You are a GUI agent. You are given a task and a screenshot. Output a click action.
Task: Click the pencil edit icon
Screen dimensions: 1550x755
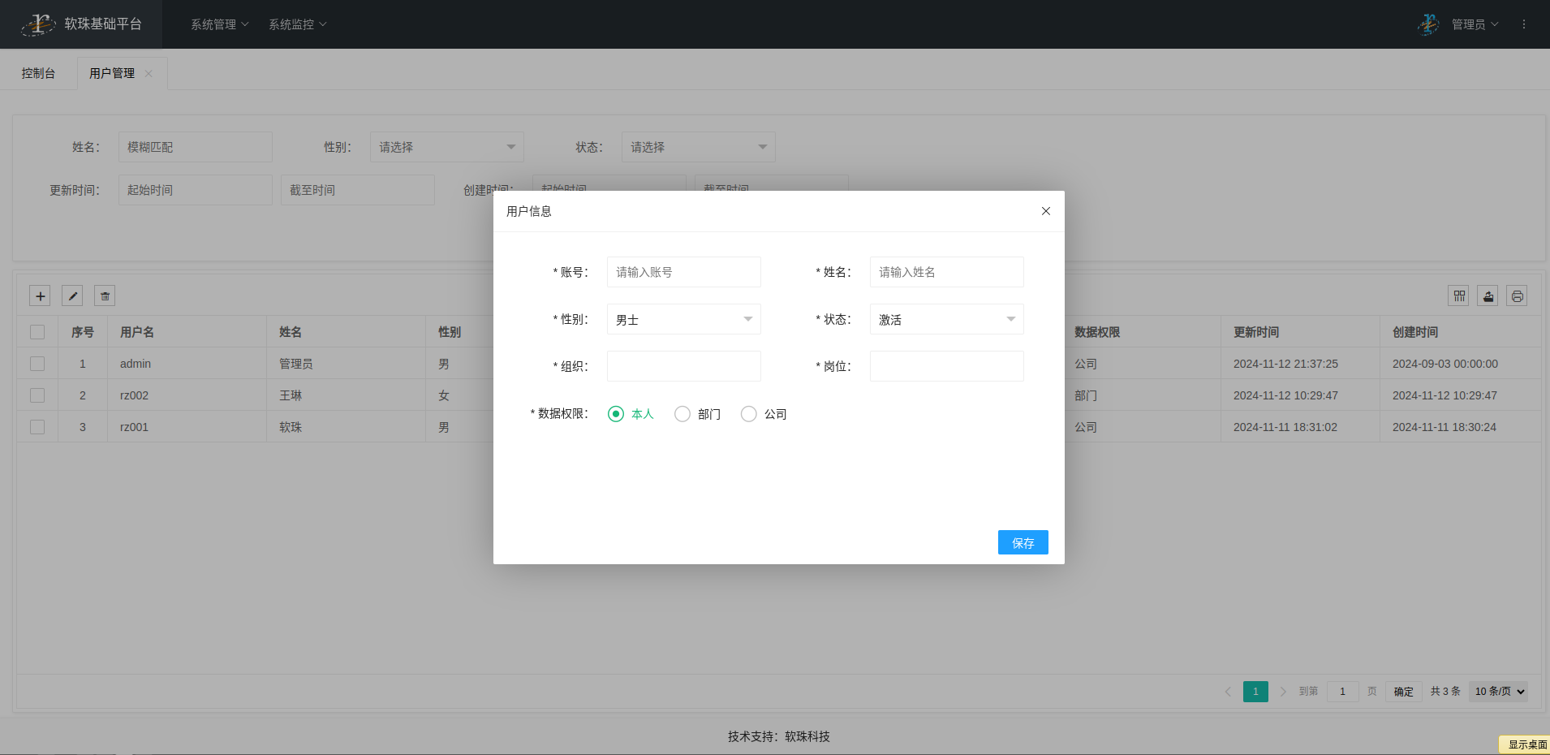[x=72, y=296]
